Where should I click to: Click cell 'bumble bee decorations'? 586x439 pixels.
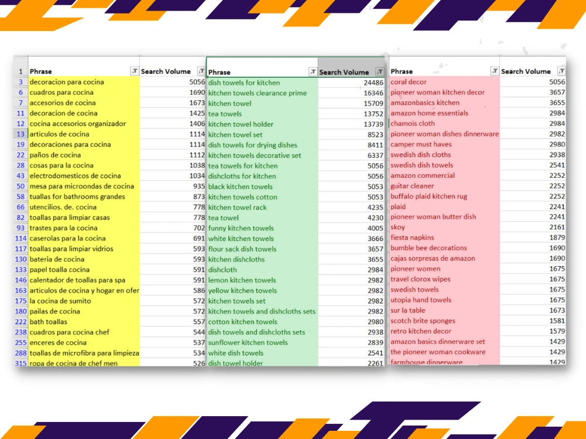[444, 248]
